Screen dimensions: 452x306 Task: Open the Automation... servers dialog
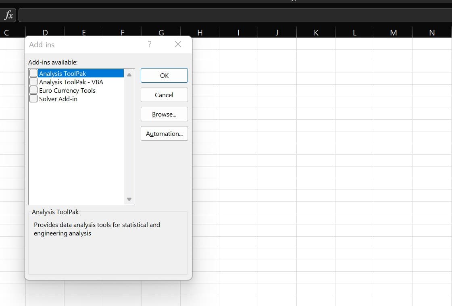coord(164,133)
